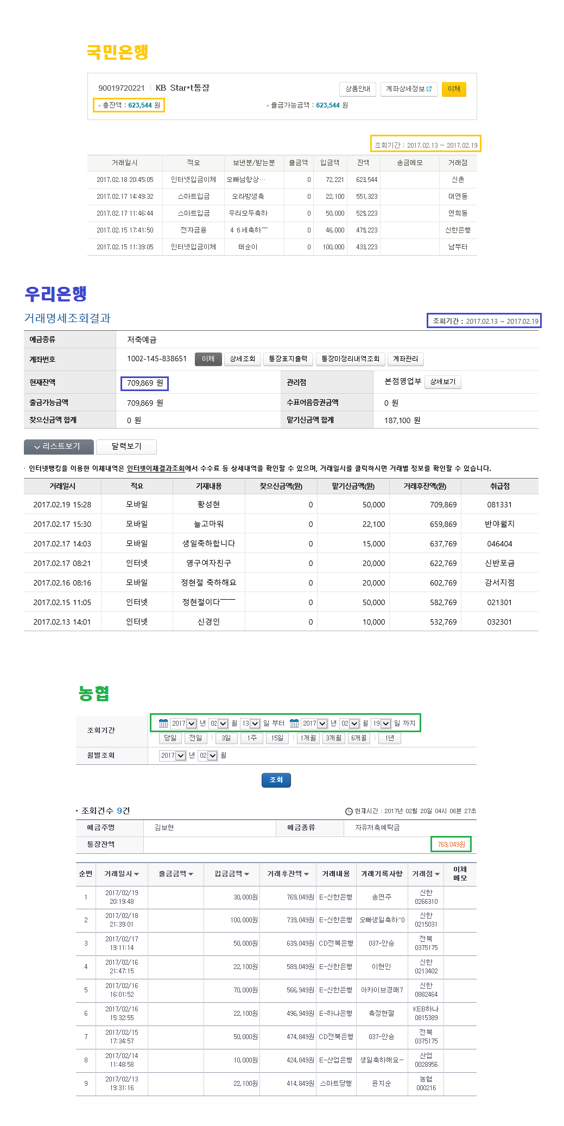This screenshot has width=564, height=1126.
Task: Open 계좌상세정보 in 국민은행
Action: pos(408,89)
